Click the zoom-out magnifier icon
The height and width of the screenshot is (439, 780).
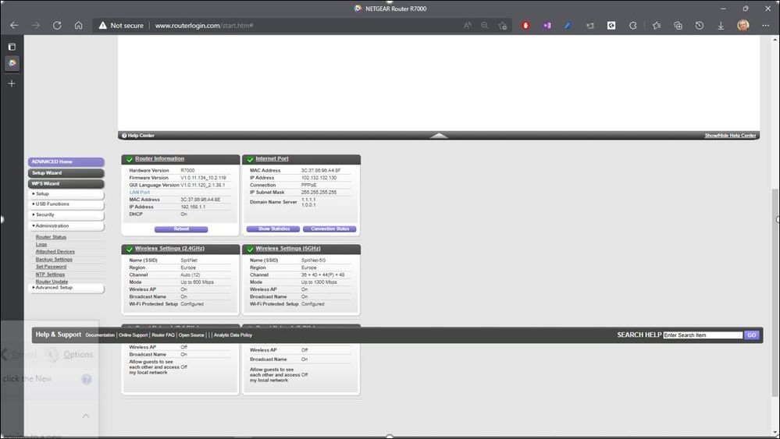click(x=485, y=25)
